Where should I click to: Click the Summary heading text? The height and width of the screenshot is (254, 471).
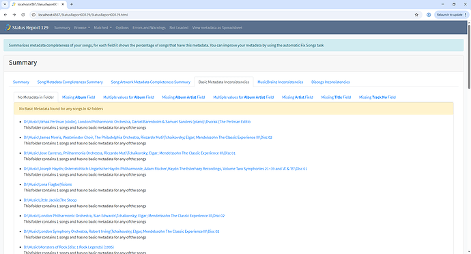(23, 62)
